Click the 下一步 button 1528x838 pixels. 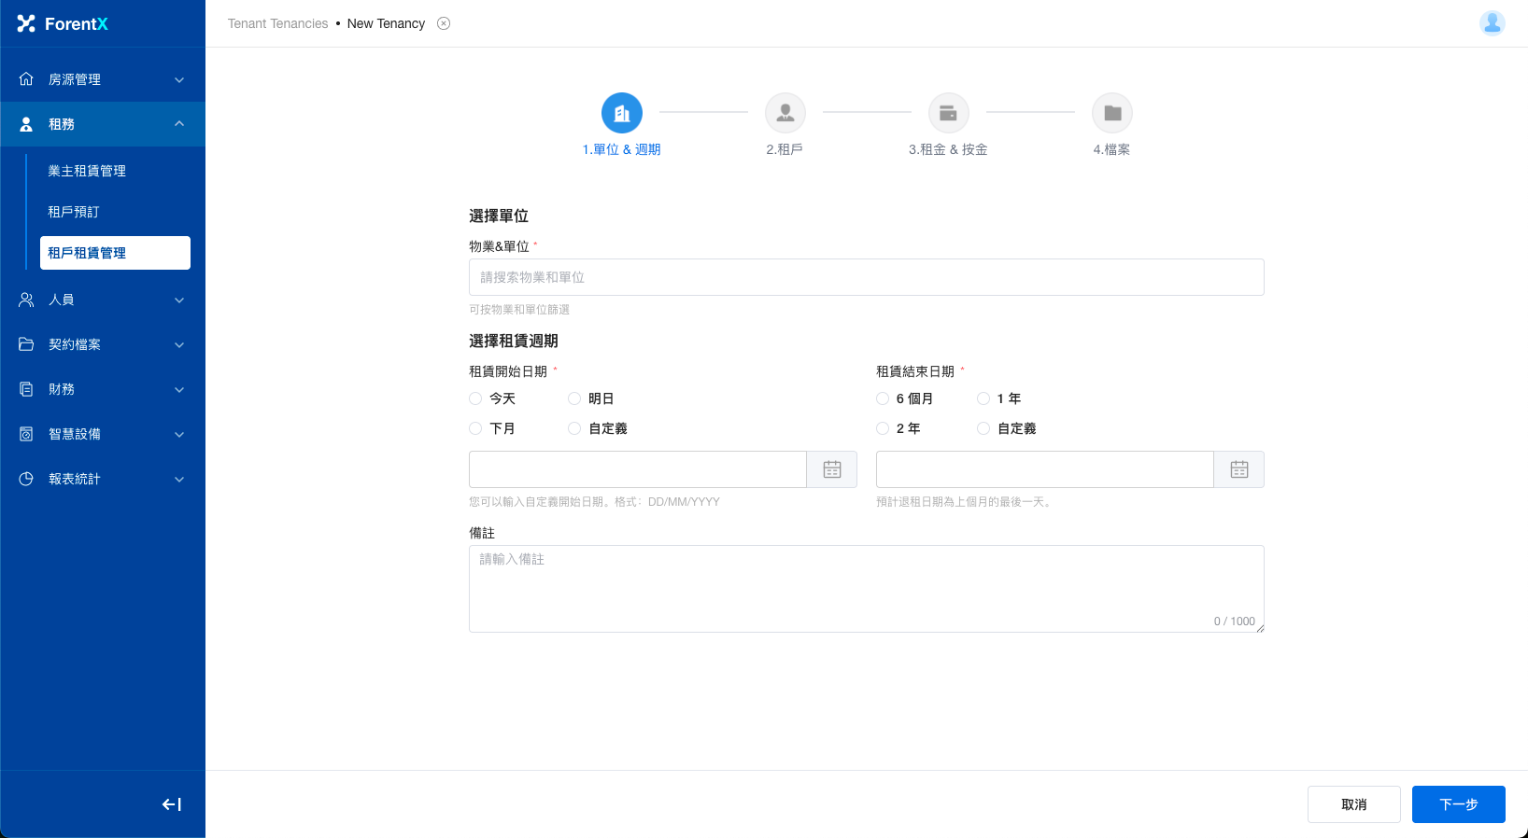[x=1458, y=804]
